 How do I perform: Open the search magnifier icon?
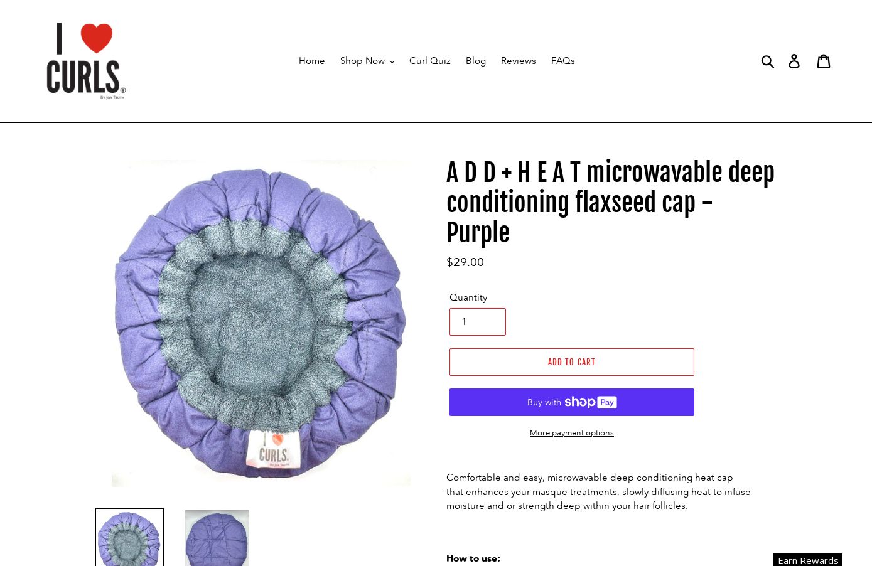pyautogui.click(x=767, y=61)
